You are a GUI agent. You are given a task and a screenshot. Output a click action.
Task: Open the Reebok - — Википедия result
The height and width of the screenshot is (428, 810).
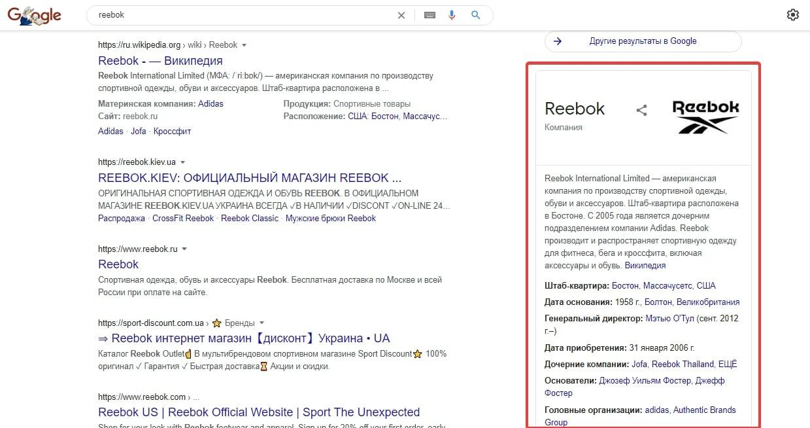pyautogui.click(x=160, y=61)
